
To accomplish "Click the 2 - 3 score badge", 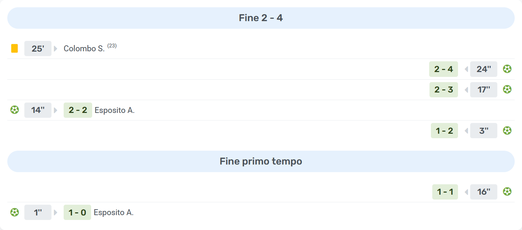I will pos(443,90).
